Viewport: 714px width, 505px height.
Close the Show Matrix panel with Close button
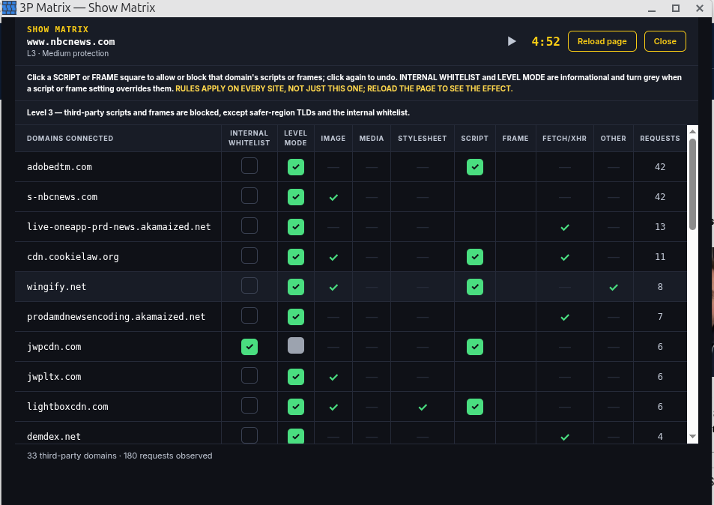(665, 41)
